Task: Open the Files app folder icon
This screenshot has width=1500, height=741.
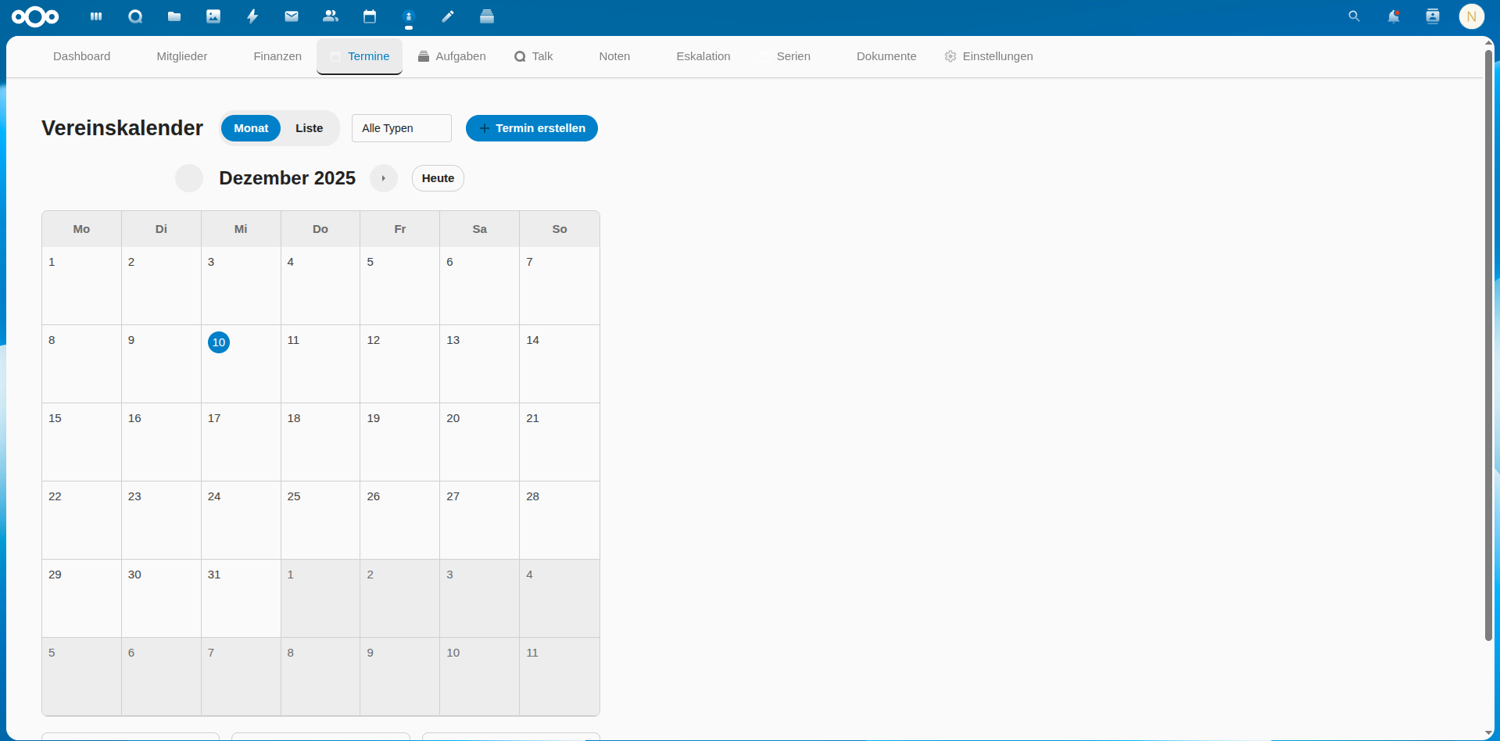Action: coord(174,16)
